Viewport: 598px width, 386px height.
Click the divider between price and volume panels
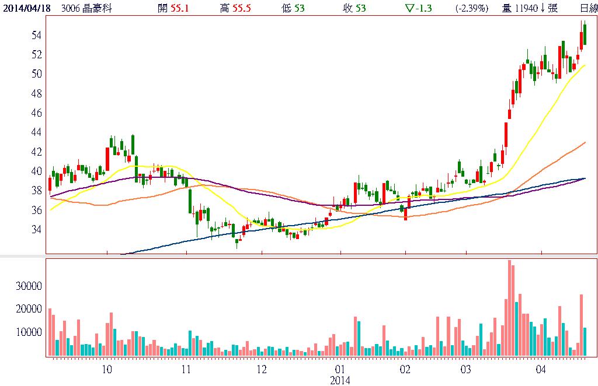[299, 256]
